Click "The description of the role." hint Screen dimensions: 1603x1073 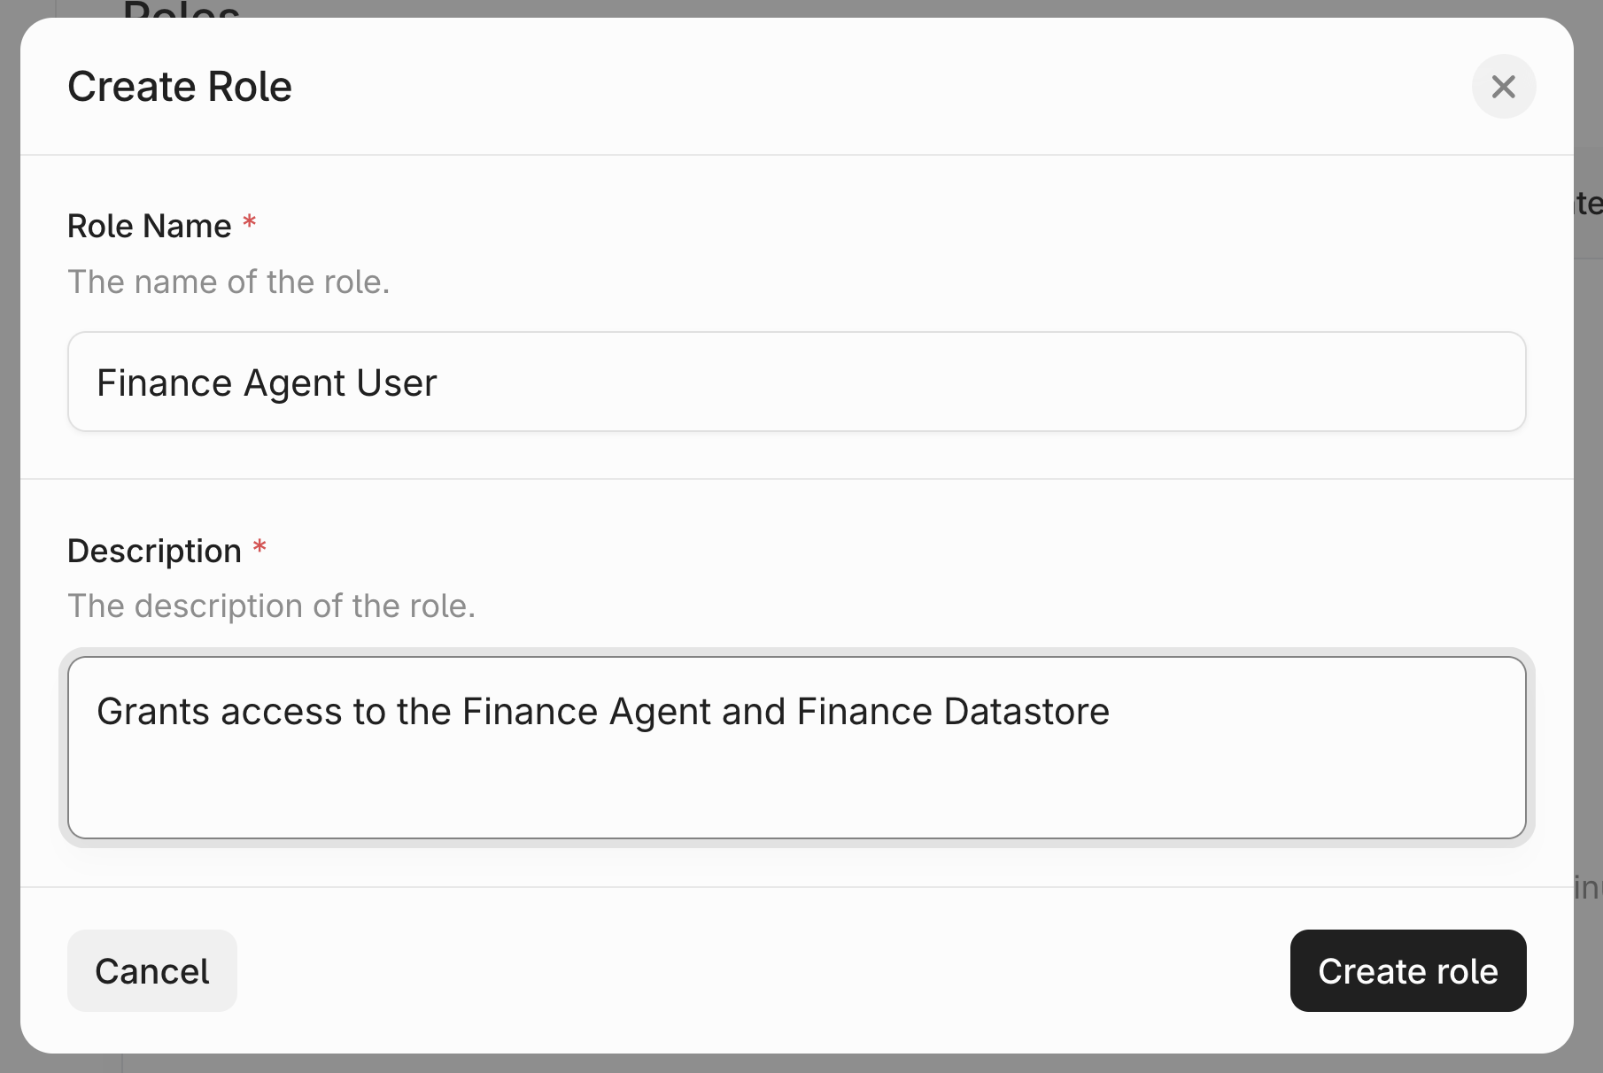(271, 606)
